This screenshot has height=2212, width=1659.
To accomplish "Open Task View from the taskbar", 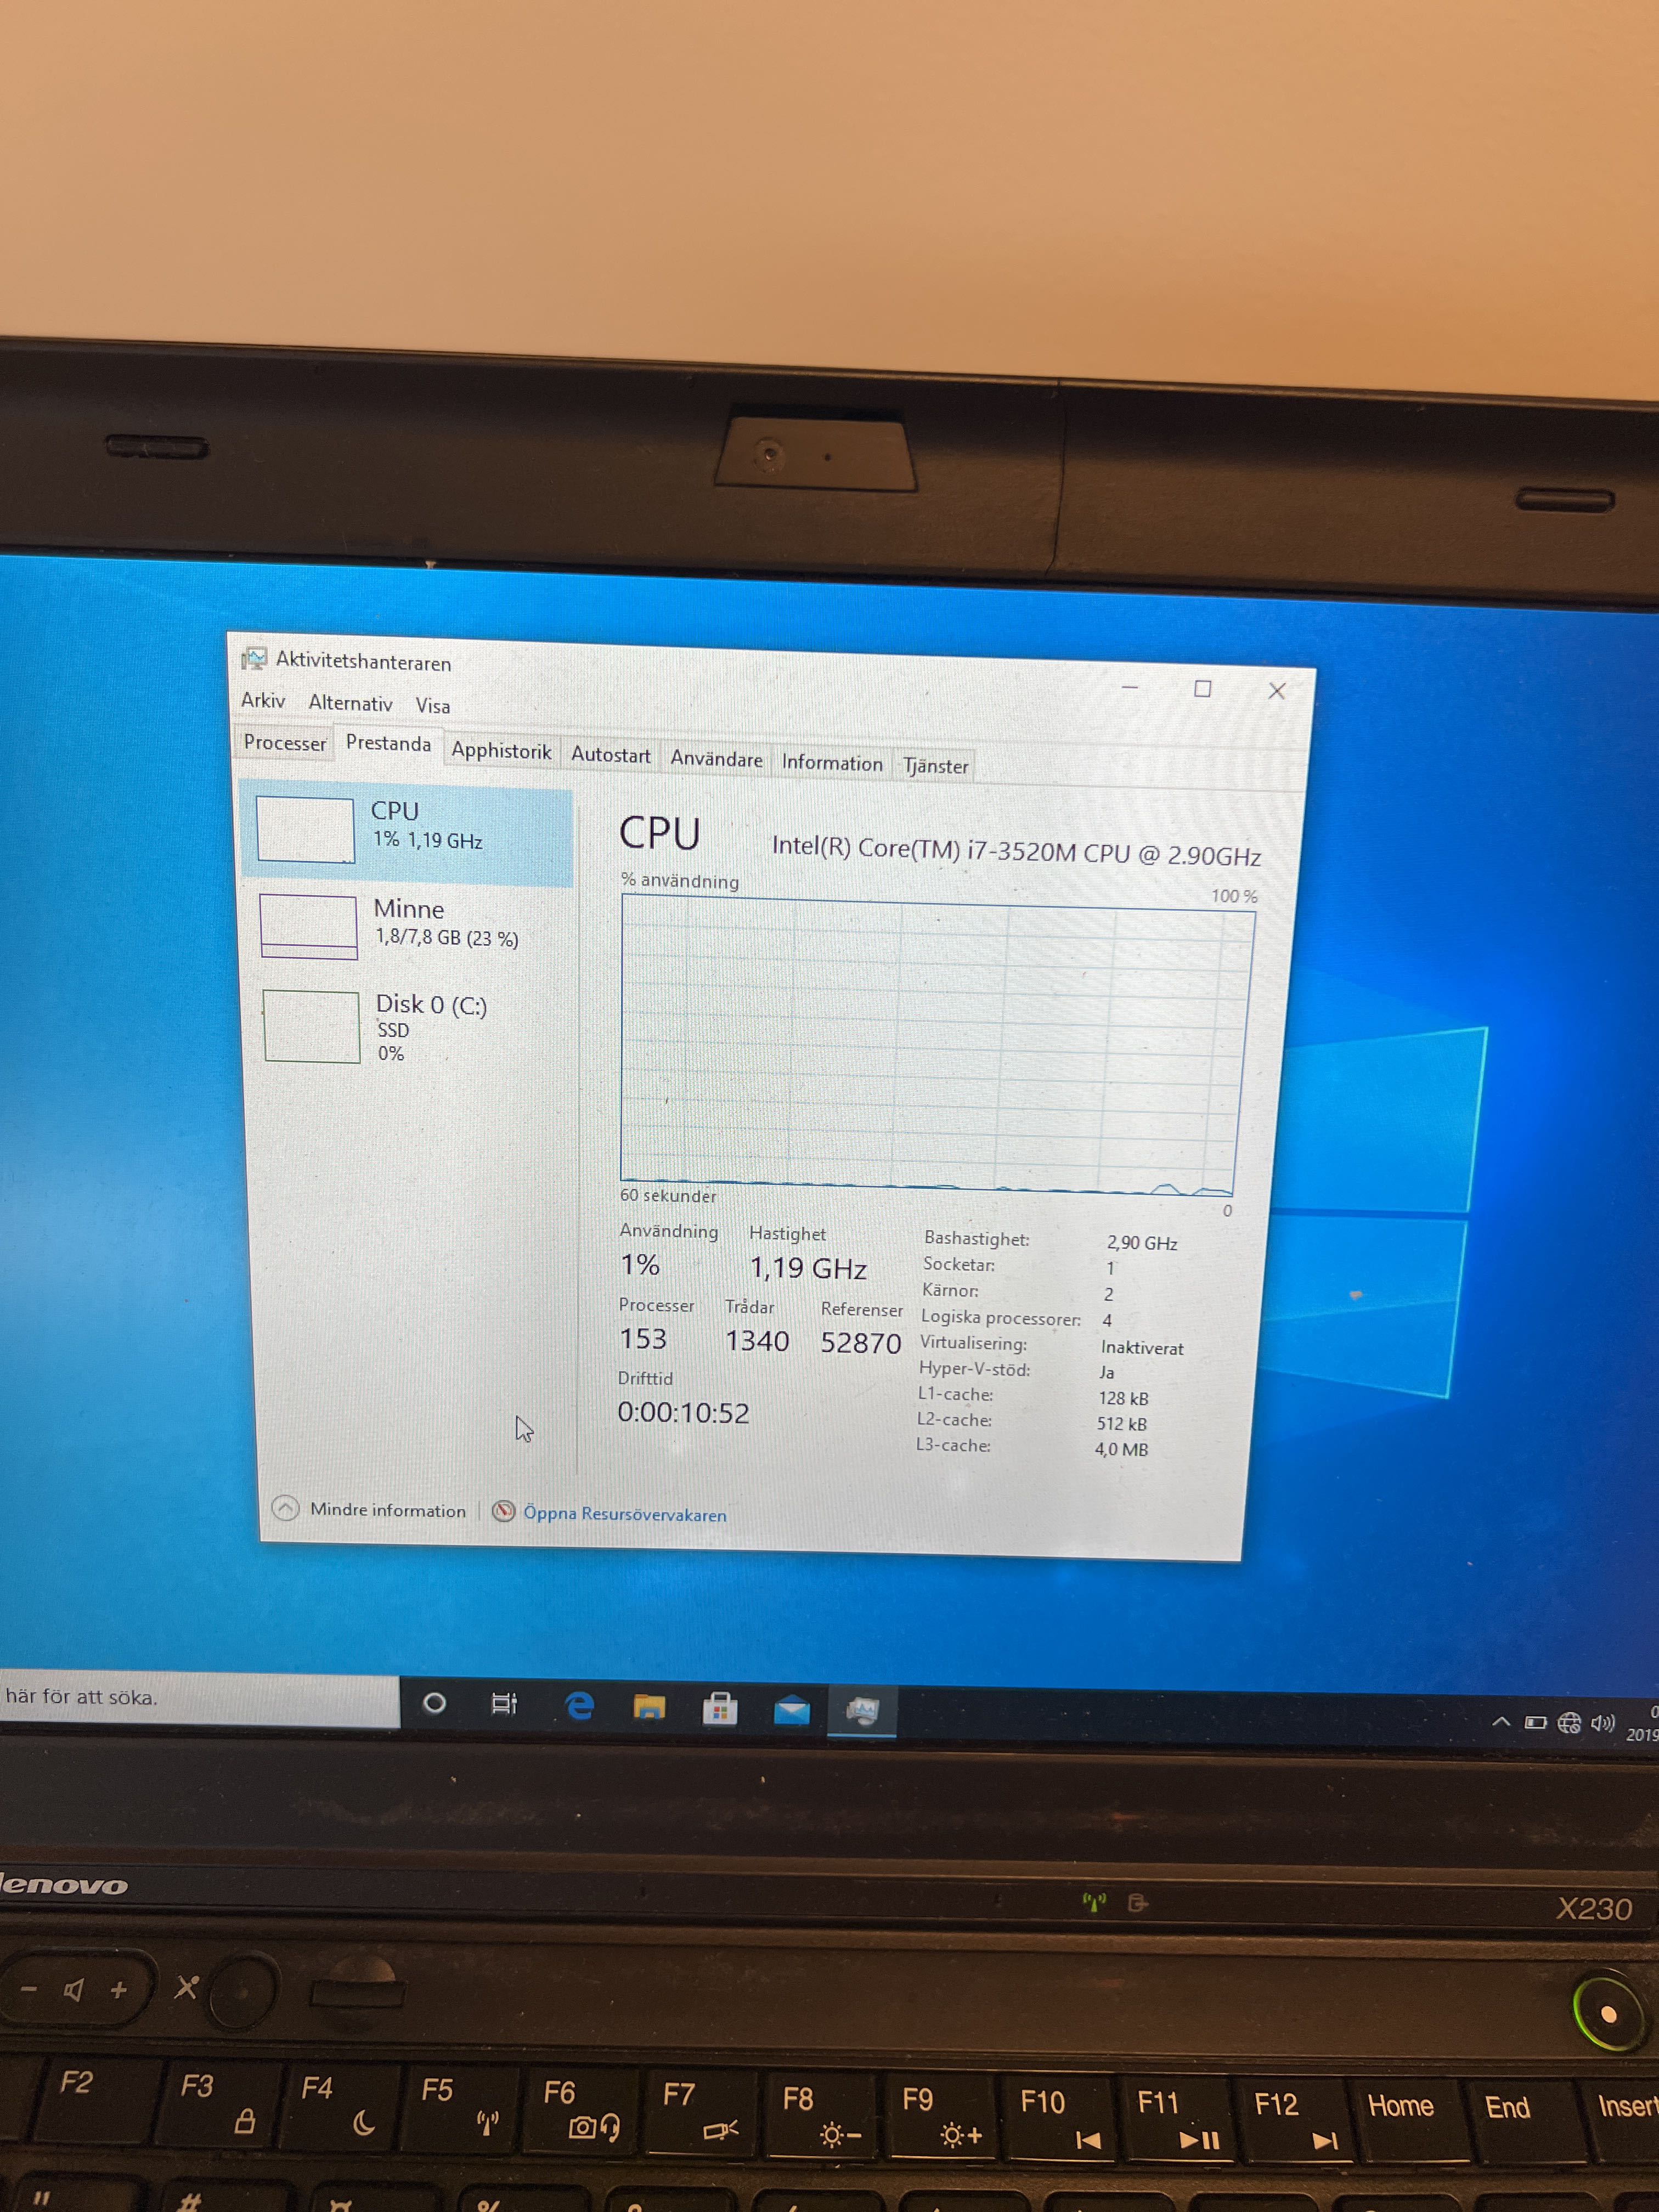I will click(x=504, y=1704).
